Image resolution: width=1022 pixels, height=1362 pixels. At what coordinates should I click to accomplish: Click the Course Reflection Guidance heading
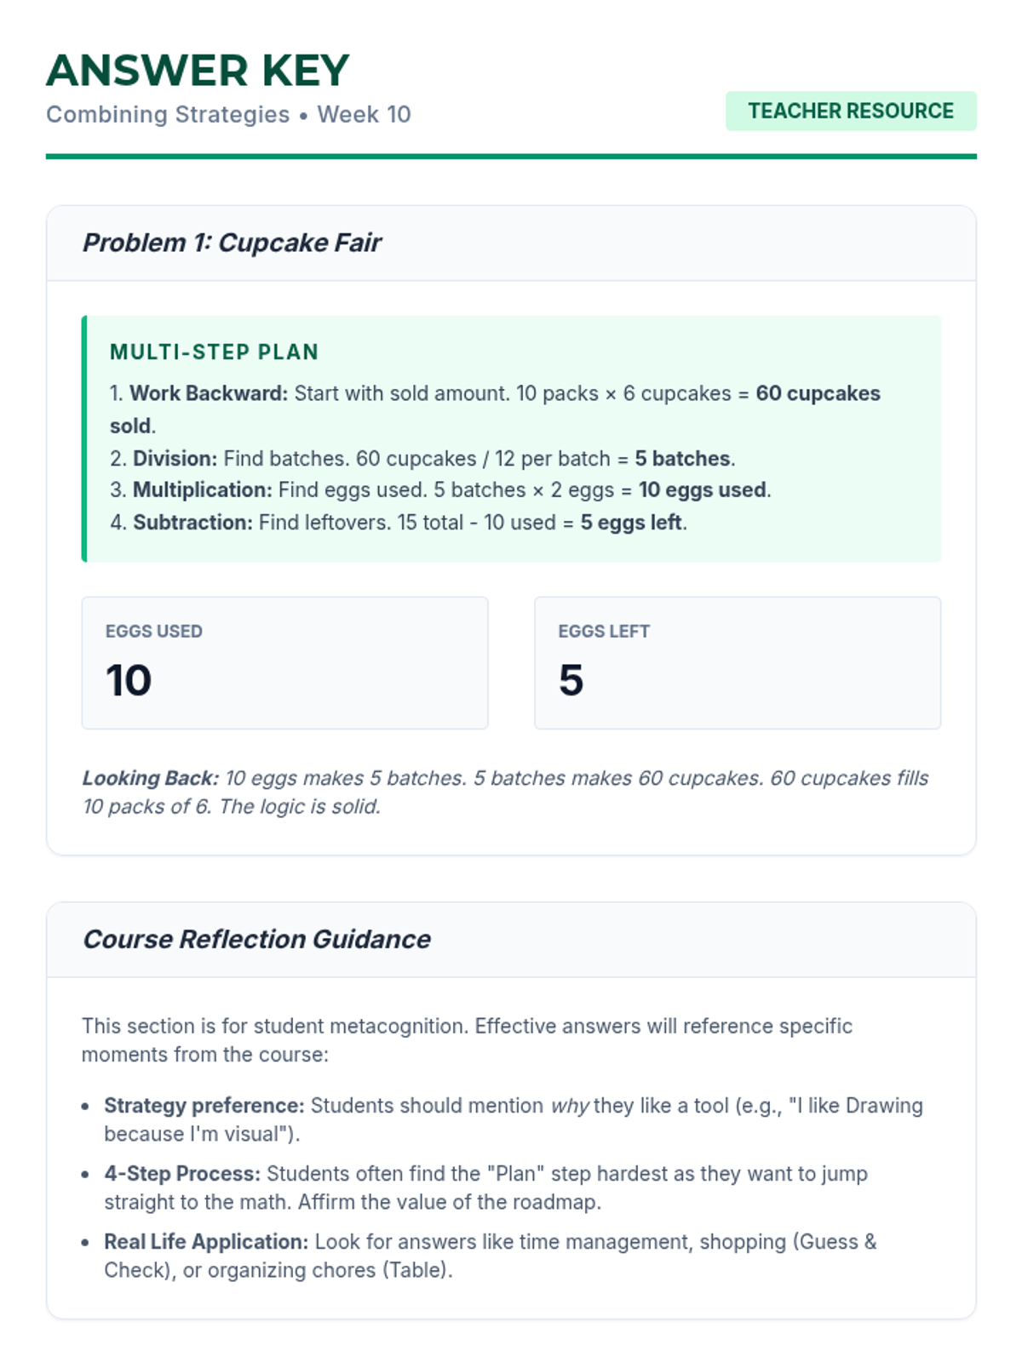[256, 940]
